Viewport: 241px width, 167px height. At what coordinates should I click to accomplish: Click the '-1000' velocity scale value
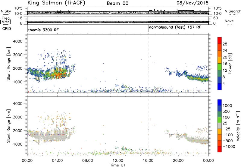(x=229, y=147)
